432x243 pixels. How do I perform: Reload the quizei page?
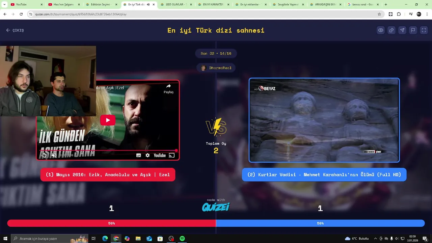(21, 14)
